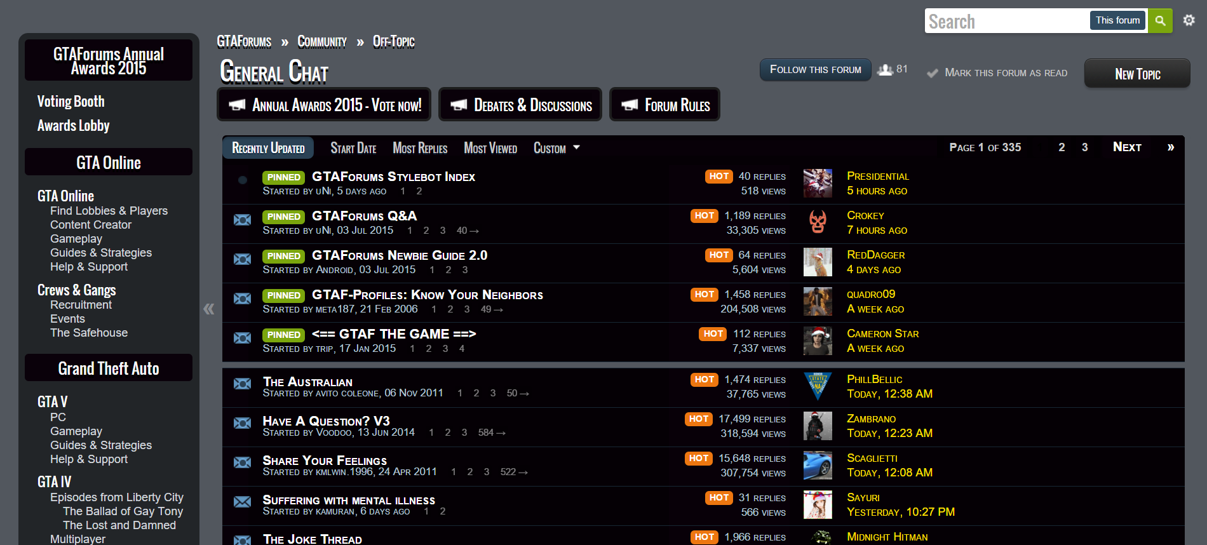Click the envelope icon for Newbie Guide 2.0
Screen dimensions: 1207x545
[x=242, y=259]
